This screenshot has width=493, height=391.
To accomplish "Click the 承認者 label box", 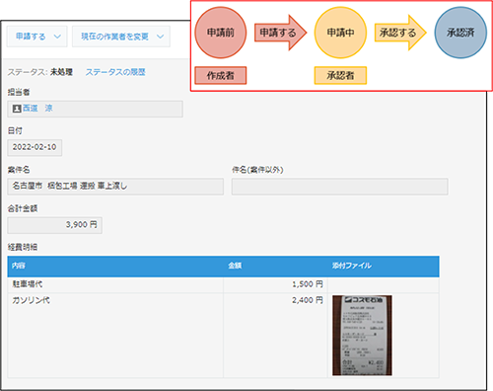I will [x=340, y=76].
